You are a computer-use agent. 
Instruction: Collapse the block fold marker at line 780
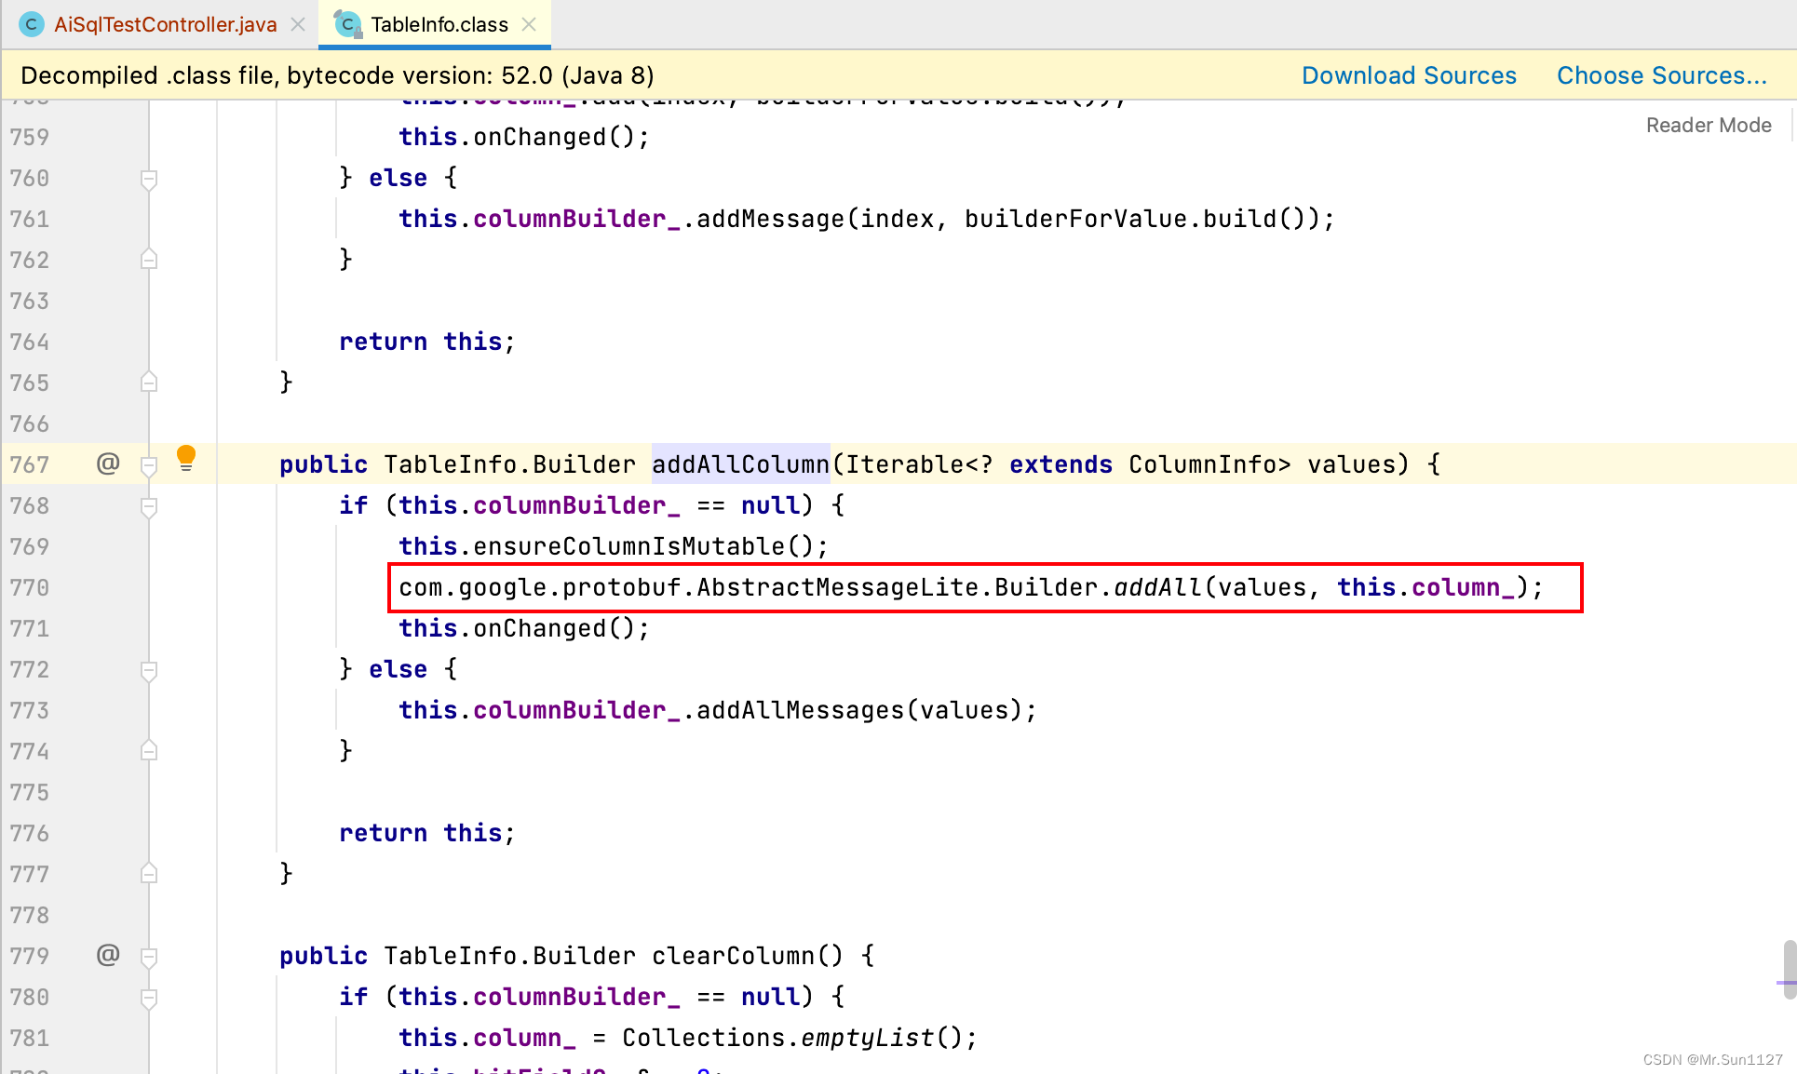(149, 998)
